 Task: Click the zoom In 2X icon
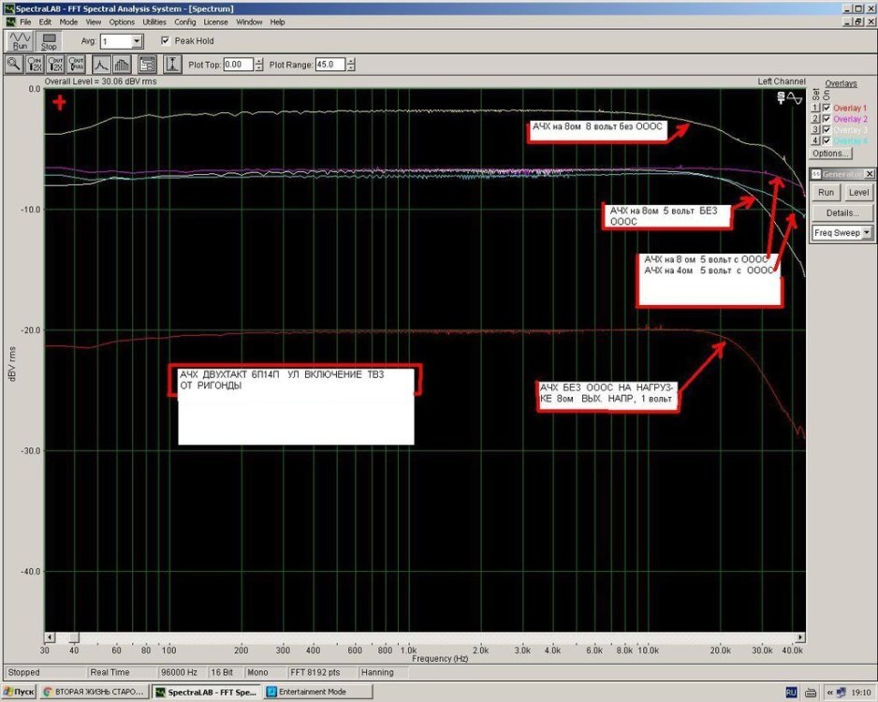36,65
